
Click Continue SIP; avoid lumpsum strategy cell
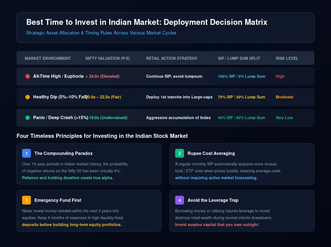pyautogui.click(x=174, y=76)
